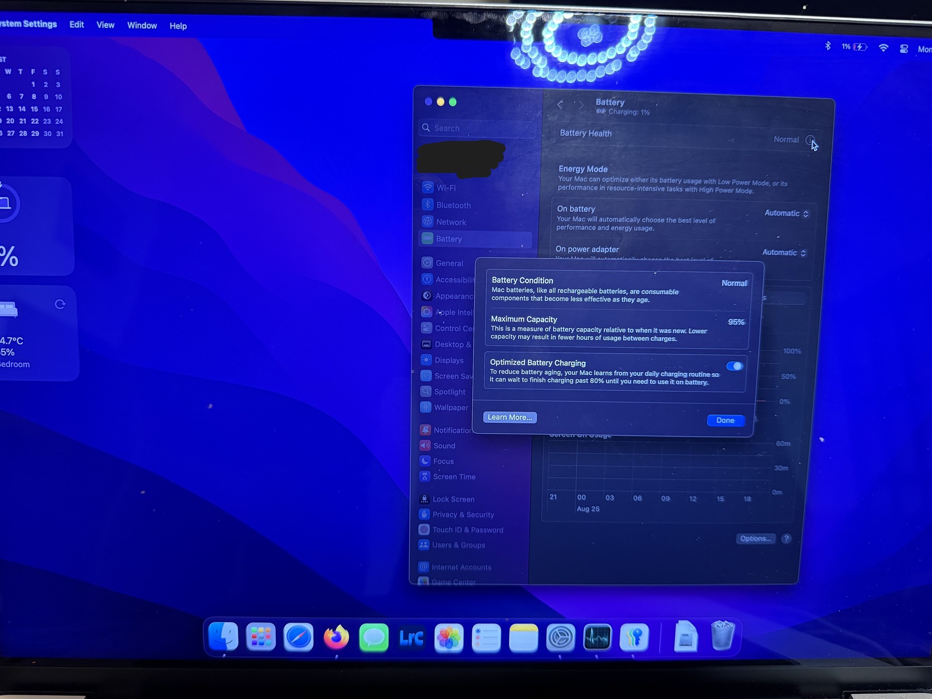Screen dimensions: 932x699
Task: Open the On power adapter Automatic dropdown
Action: coord(784,253)
